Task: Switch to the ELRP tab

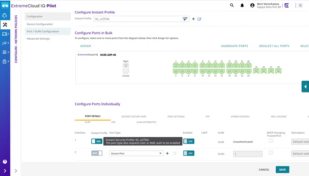Action: click(x=88, y=122)
